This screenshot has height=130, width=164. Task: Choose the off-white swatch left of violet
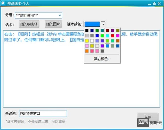[x=97, y=46]
